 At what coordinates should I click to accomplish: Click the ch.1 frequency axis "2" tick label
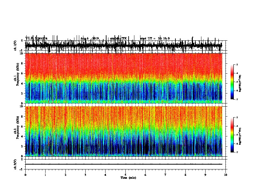[22, 94]
